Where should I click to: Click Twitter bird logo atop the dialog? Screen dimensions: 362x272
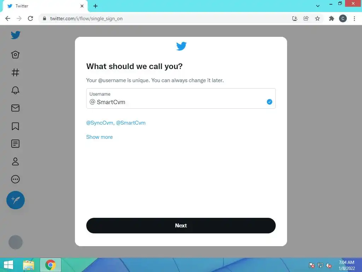pyautogui.click(x=181, y=46)
